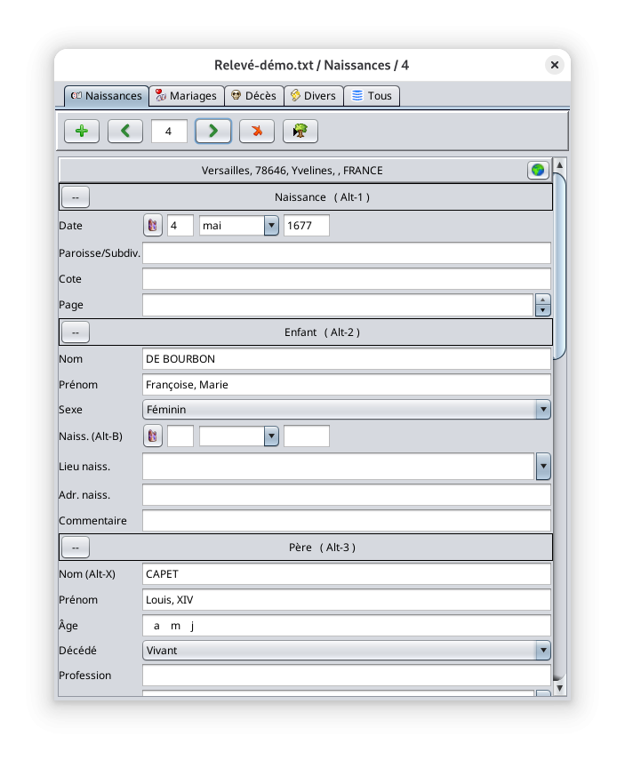Click the Nom field containing DE BOURBON
Viewport: 625px width, 760px height.
[347, 359]
